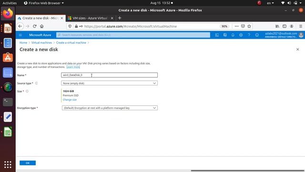Image resolution: width=305 pixels, height=172 pixels.
Task: Go forward in Firefox
Action: (28, 26)
